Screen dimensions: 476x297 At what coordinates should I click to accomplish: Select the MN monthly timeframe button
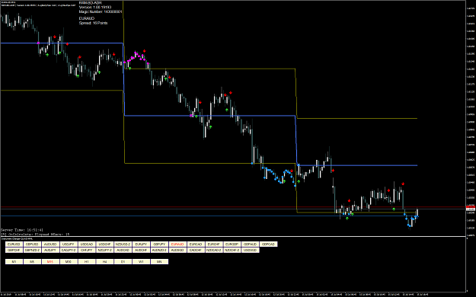(160, 262)
